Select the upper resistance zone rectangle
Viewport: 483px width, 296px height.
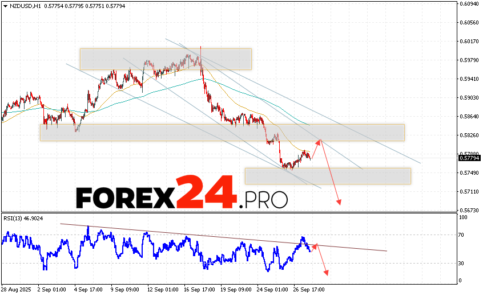point(166,59)
